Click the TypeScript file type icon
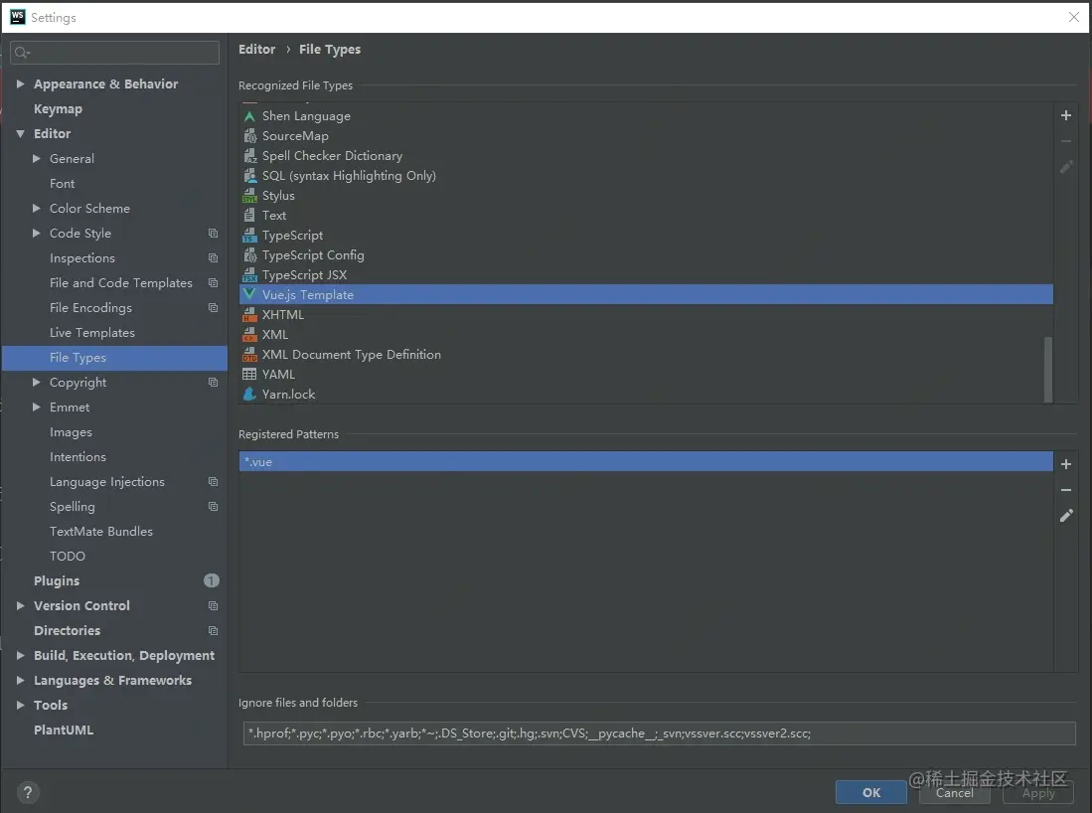This screenshot has height=813, width=1092. pos(249,236)
